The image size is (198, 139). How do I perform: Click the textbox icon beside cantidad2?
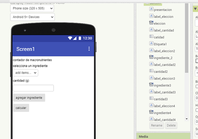tap(151, 71)
